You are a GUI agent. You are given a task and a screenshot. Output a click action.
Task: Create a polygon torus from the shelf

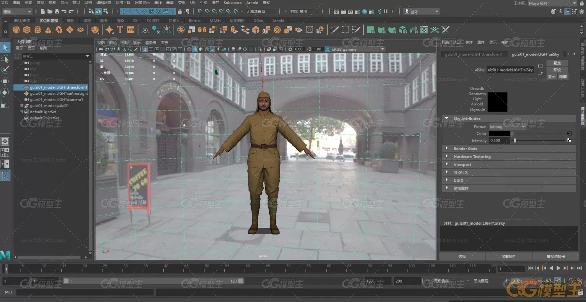pos(59,30)
